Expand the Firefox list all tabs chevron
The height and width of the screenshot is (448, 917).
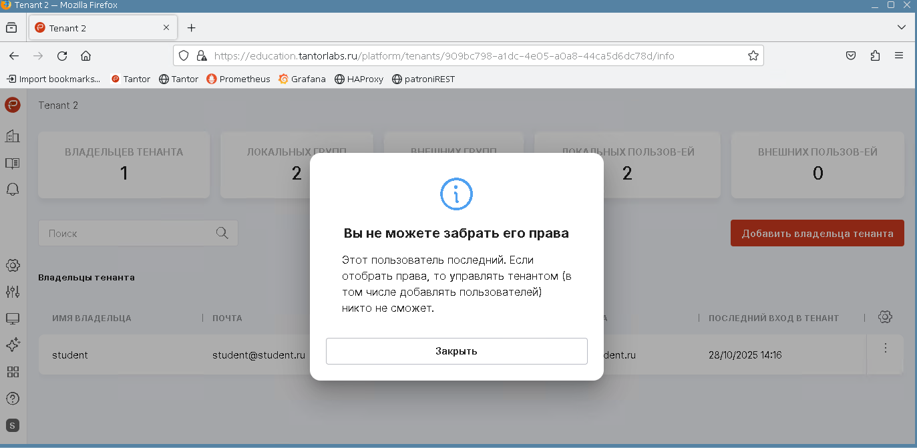click(902, 27)
